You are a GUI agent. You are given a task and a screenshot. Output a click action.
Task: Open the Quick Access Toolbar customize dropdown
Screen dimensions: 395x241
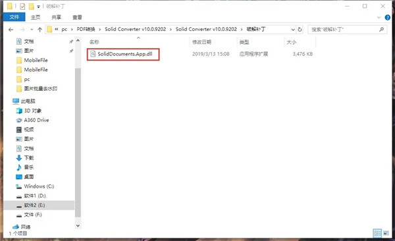click(x=38, y=7)
